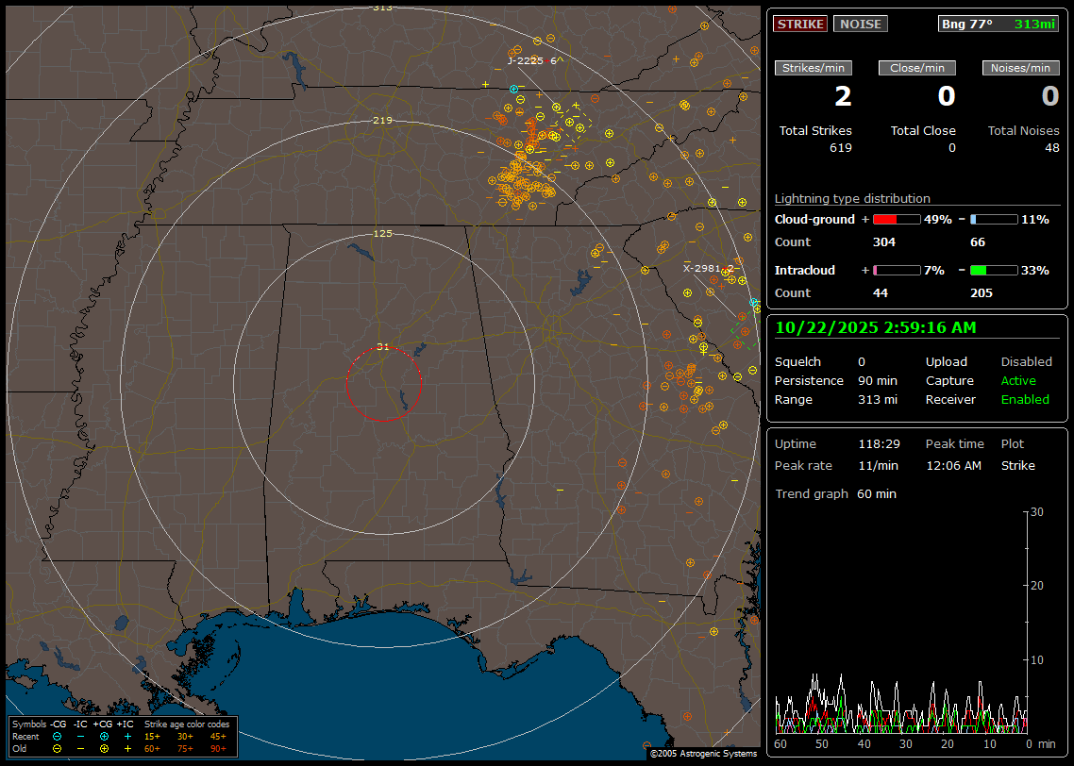Viewport: 1074px width, 766px height.
Task: Click the positive cloud-ground red percentage bar
Action: point(896,220)
